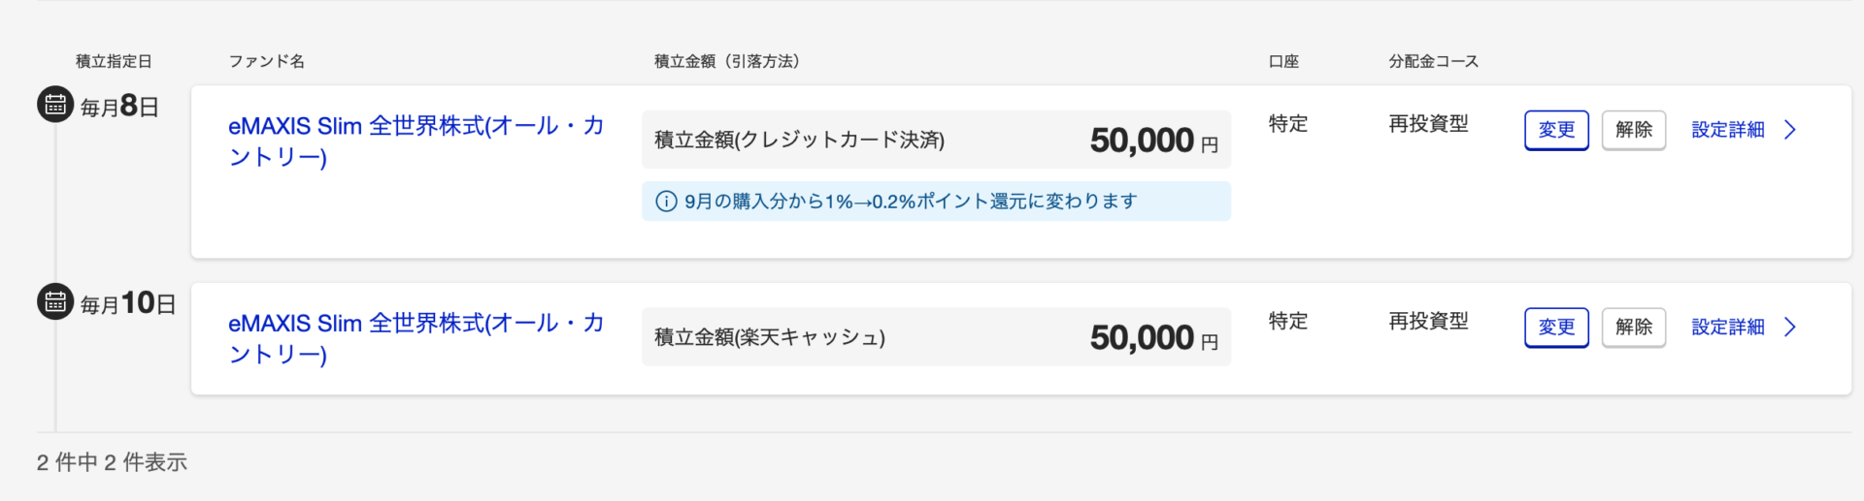
Task: Click the chevron next to the second 設定詳細
Action: tap(1790, 328)
